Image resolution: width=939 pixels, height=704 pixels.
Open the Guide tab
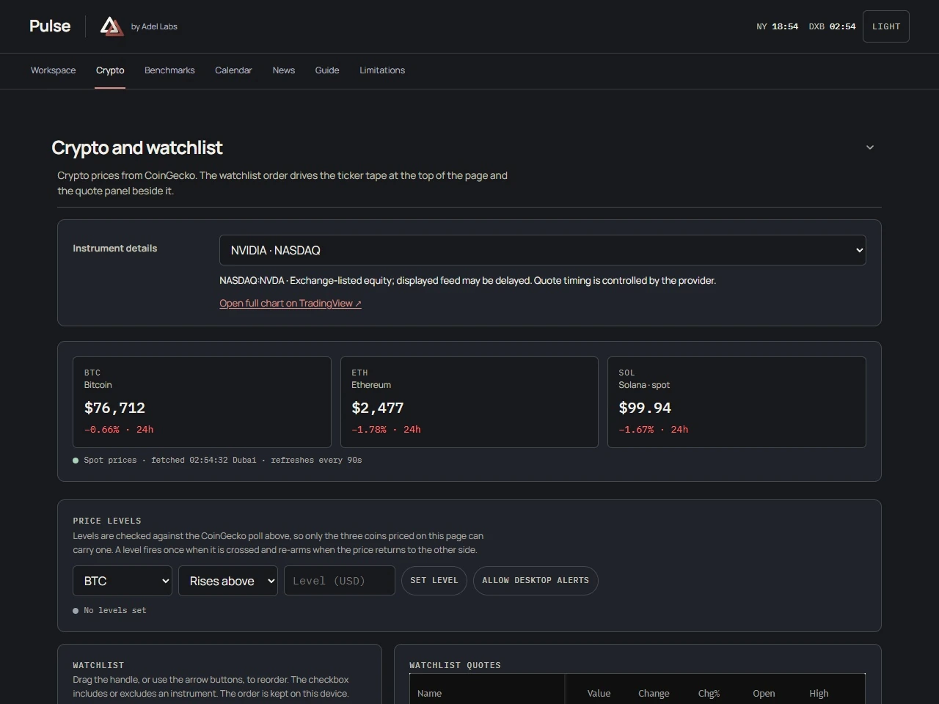pyautogui.click(x=327, y=70)
